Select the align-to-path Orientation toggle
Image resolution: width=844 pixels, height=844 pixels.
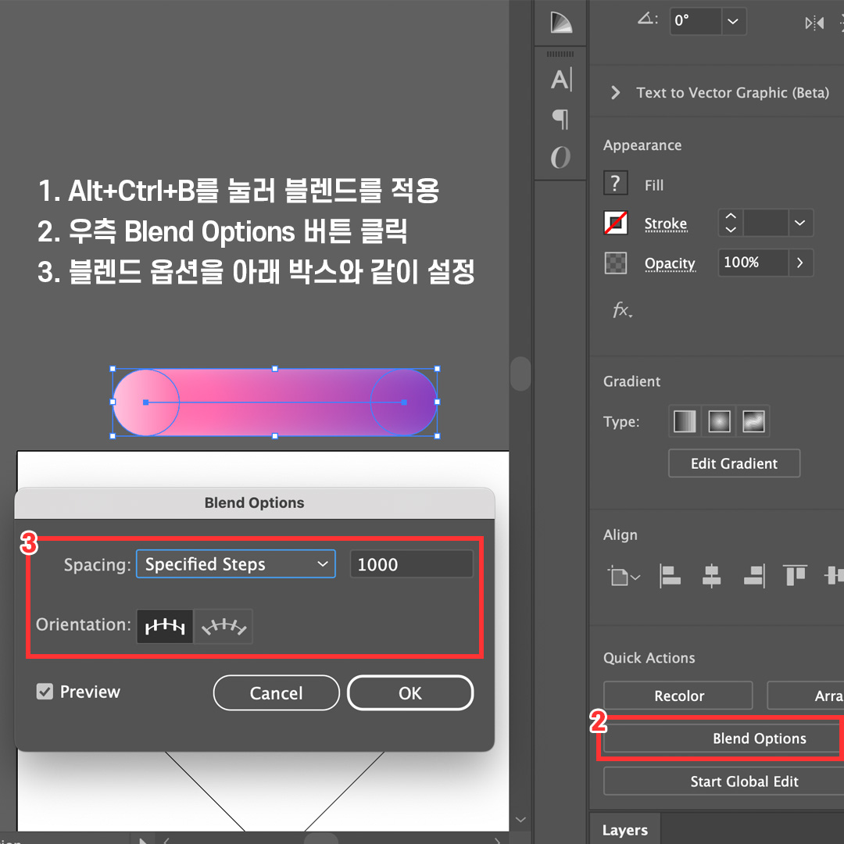223,626
